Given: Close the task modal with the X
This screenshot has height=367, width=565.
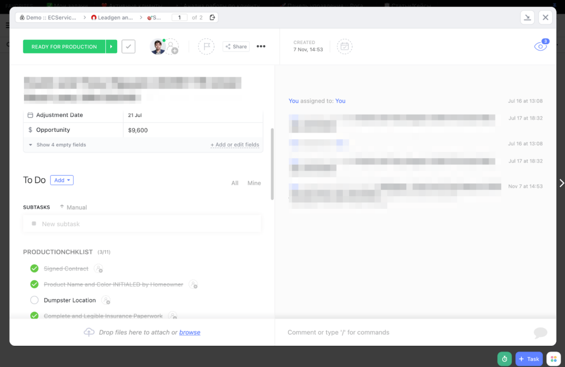Looking at the screenshot, I should [545, 17].
